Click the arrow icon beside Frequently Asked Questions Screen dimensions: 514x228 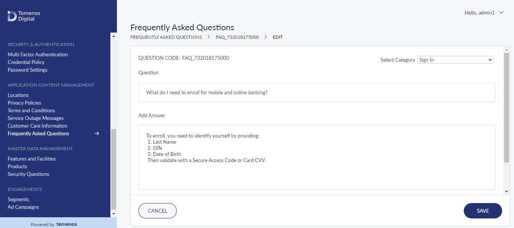pyautogui.click(x=97, y=133)
